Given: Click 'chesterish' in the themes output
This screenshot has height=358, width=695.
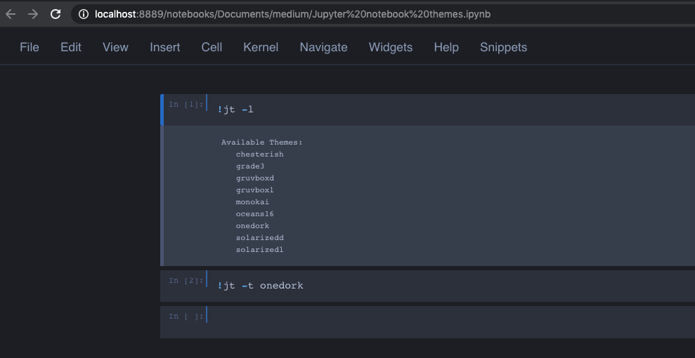Looking at the screenshot, I should pos(260,154).
